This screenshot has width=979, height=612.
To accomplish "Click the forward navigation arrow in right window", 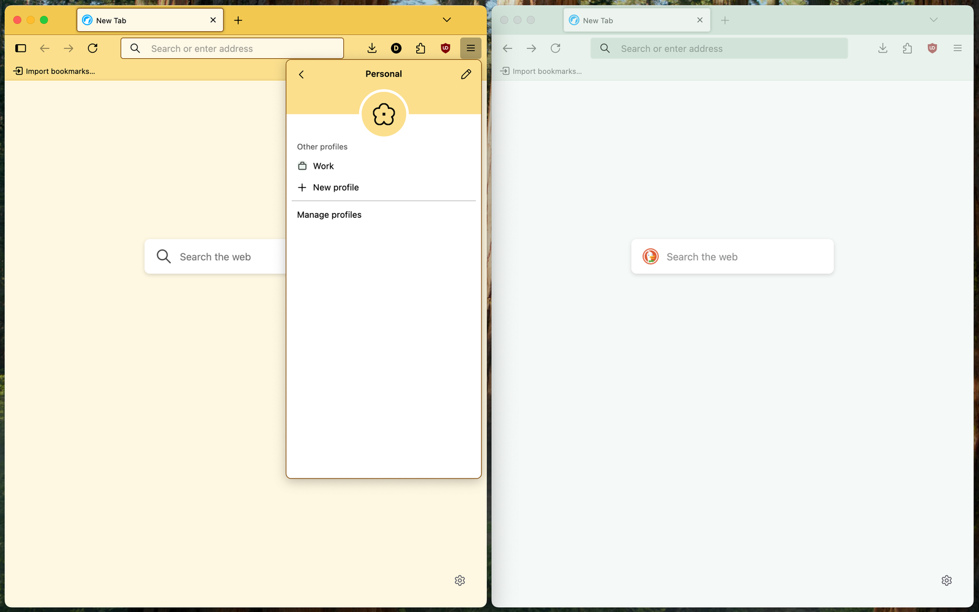I will click(x=531, y=48).
